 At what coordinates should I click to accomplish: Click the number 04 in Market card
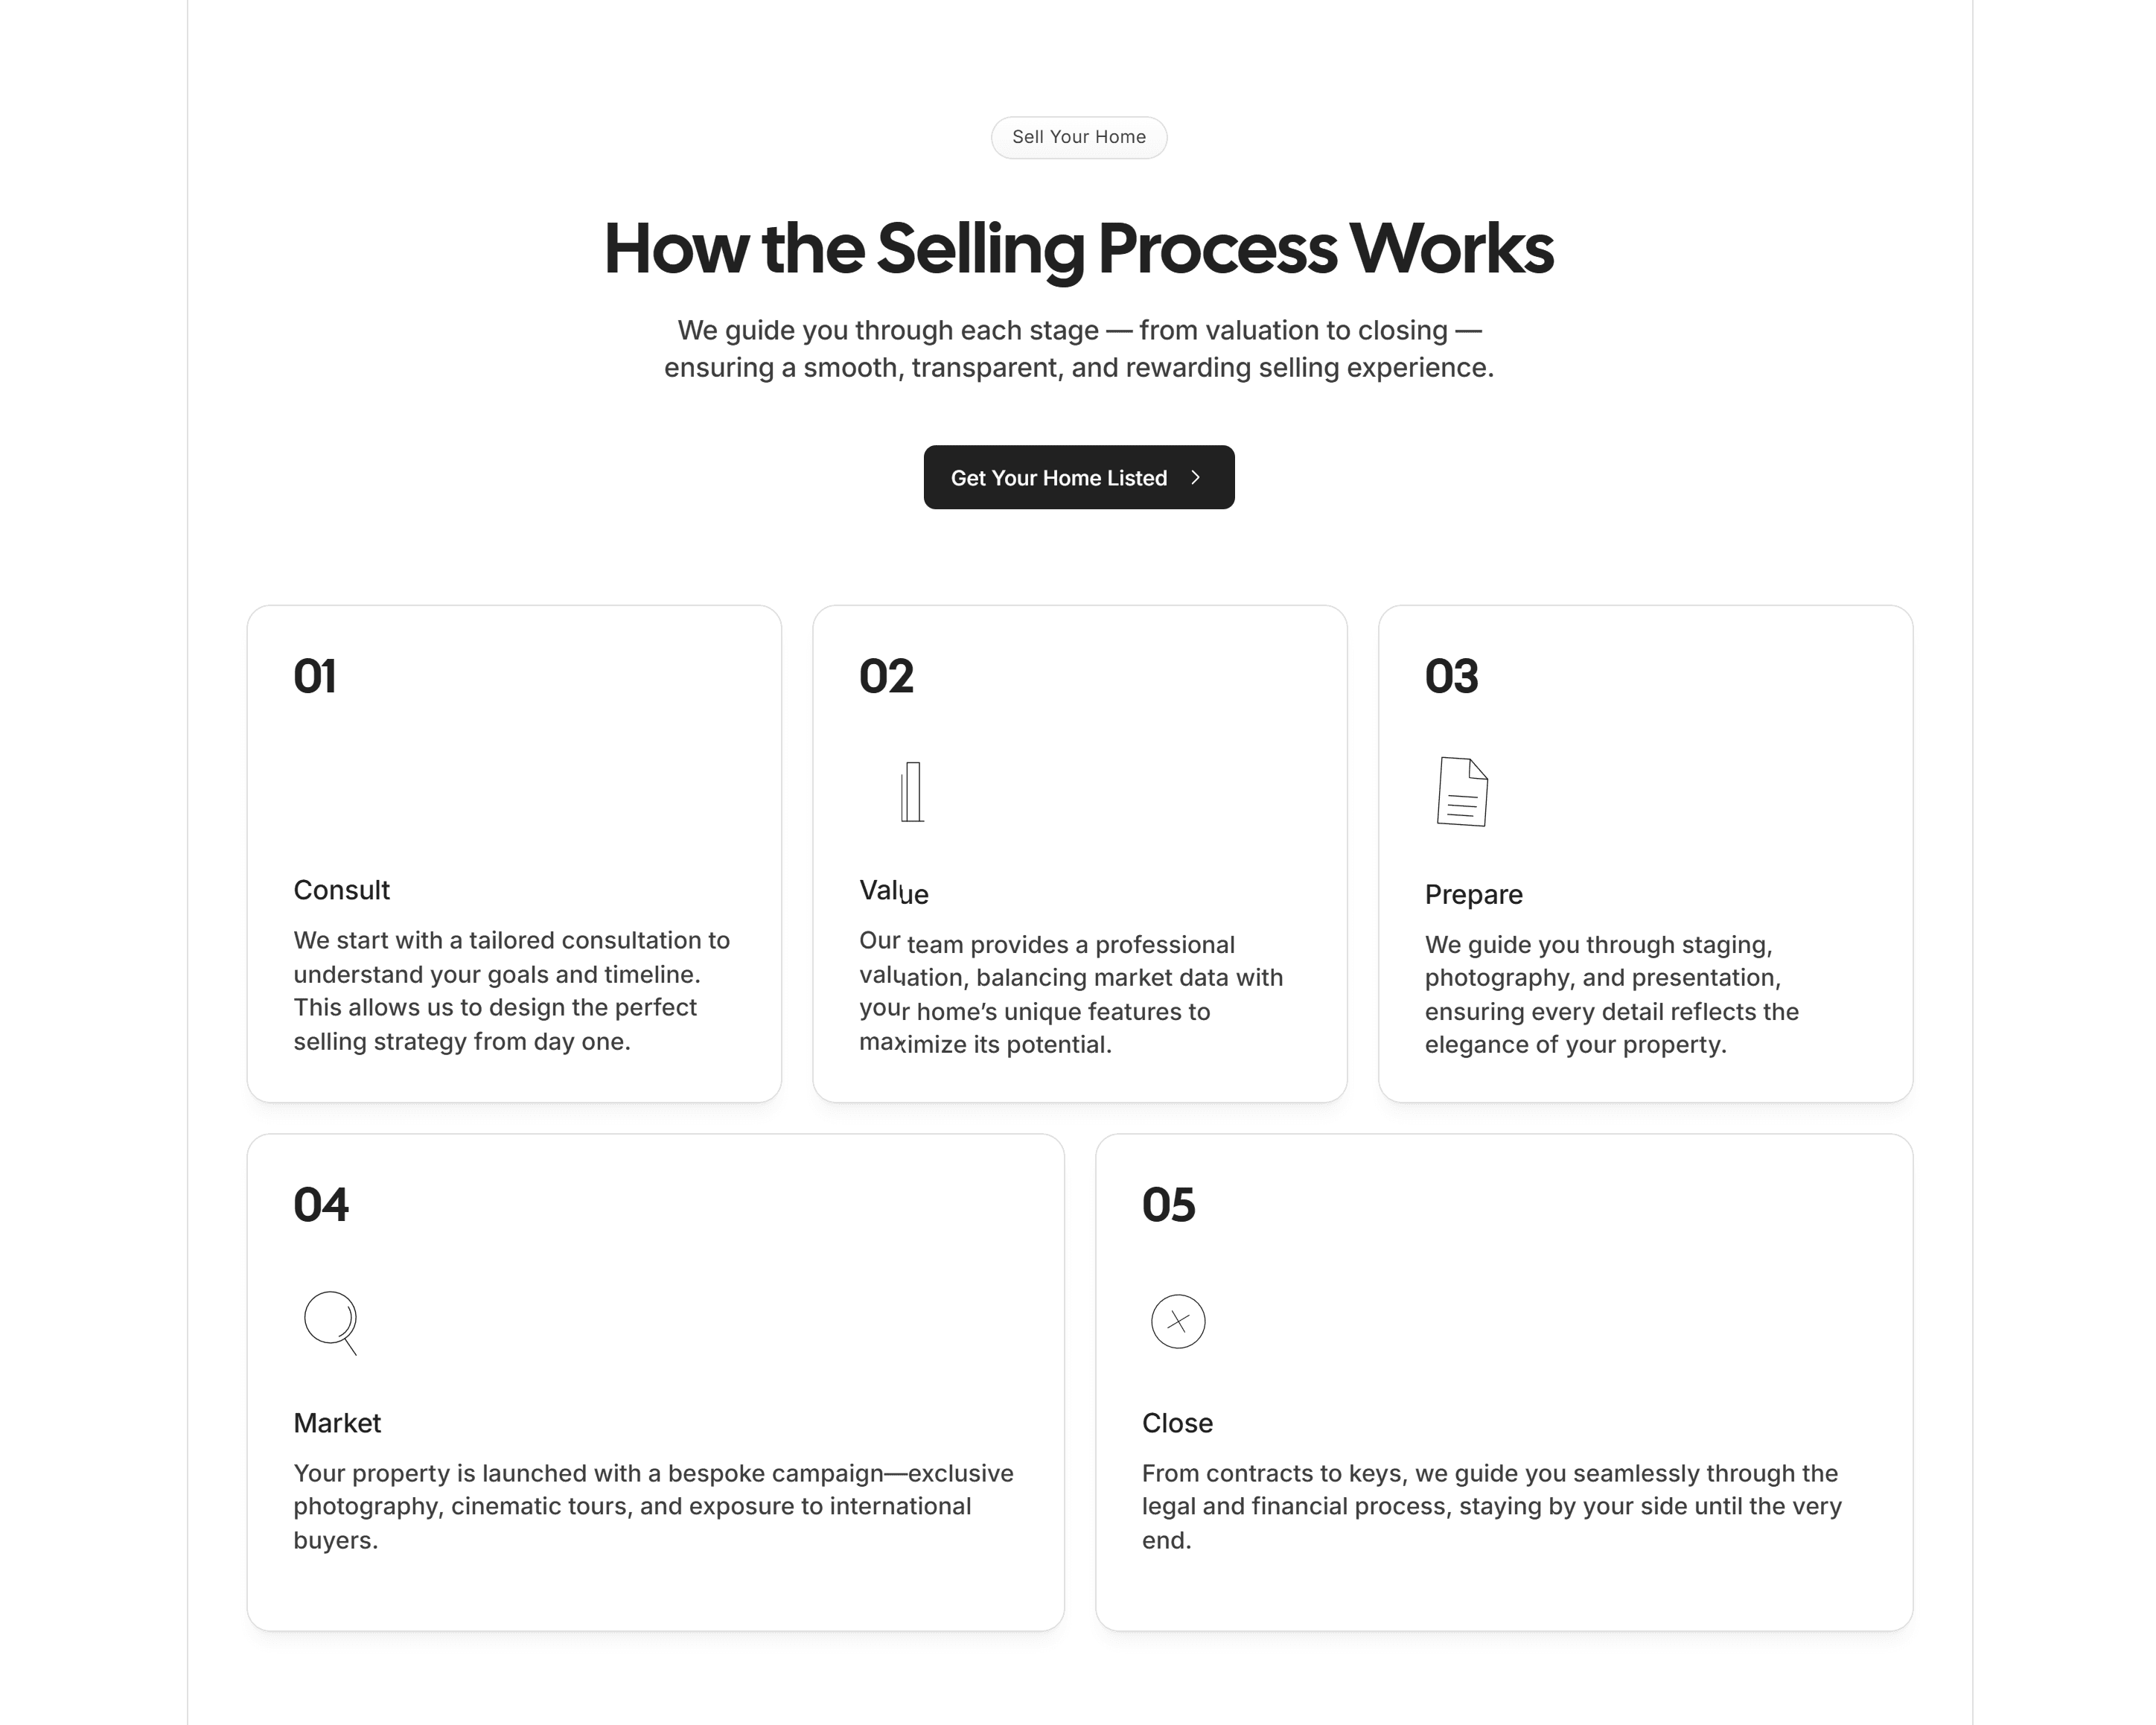[x=320, y=1205]
